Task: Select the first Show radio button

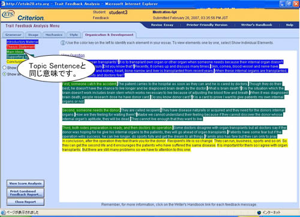Action: pos(4,68)
